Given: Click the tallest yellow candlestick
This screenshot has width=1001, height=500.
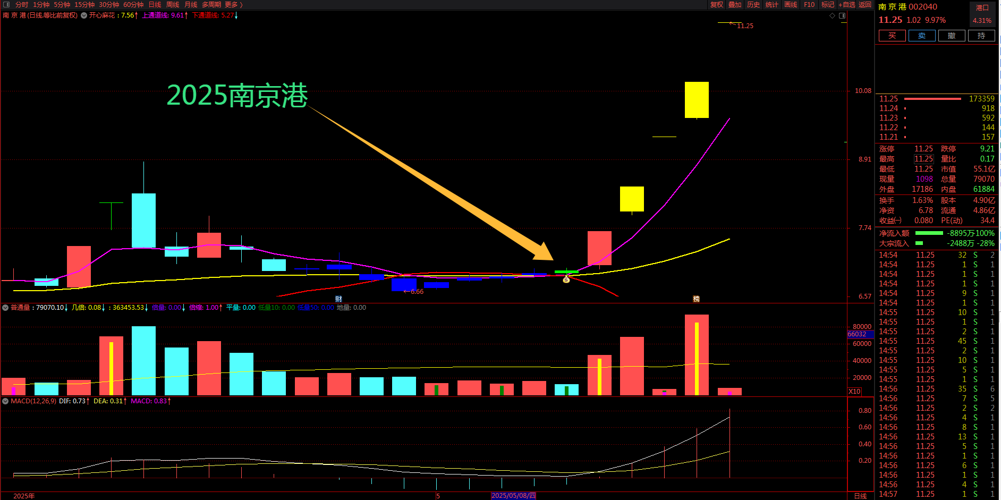Looking at the screenshot, I should 697,100.
